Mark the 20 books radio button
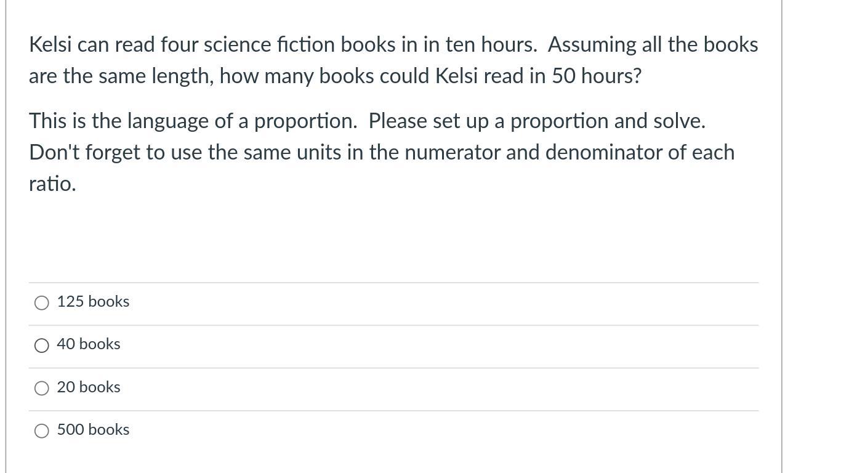This screenshot has height=473, width=841. point(42,388)
